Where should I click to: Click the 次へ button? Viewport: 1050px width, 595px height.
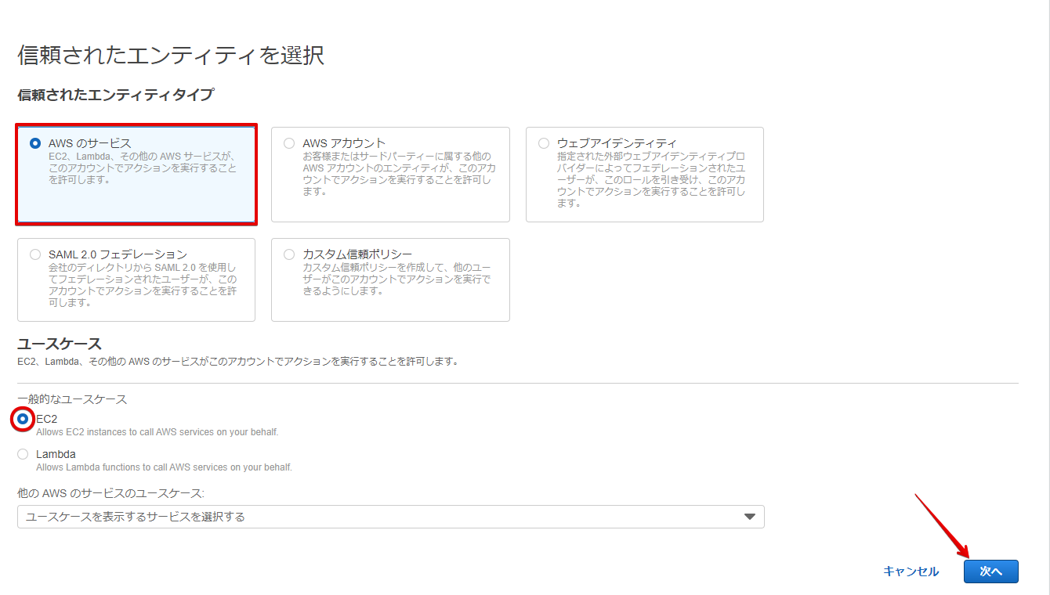(x=991, y=572)
